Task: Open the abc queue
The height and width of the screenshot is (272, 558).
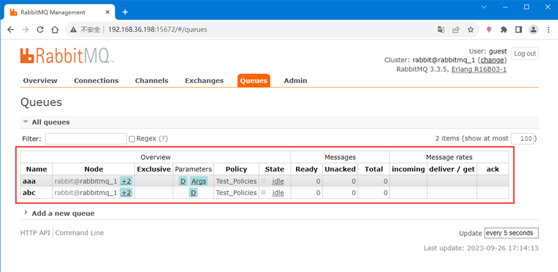Action: tap(29, 193)
